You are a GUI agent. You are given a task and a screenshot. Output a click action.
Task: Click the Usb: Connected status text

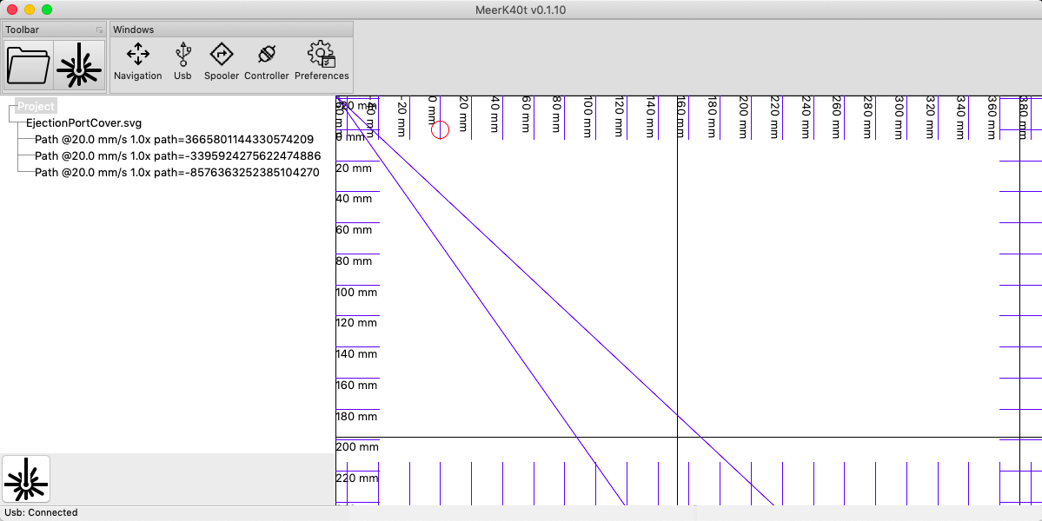(x=41, y=512)
